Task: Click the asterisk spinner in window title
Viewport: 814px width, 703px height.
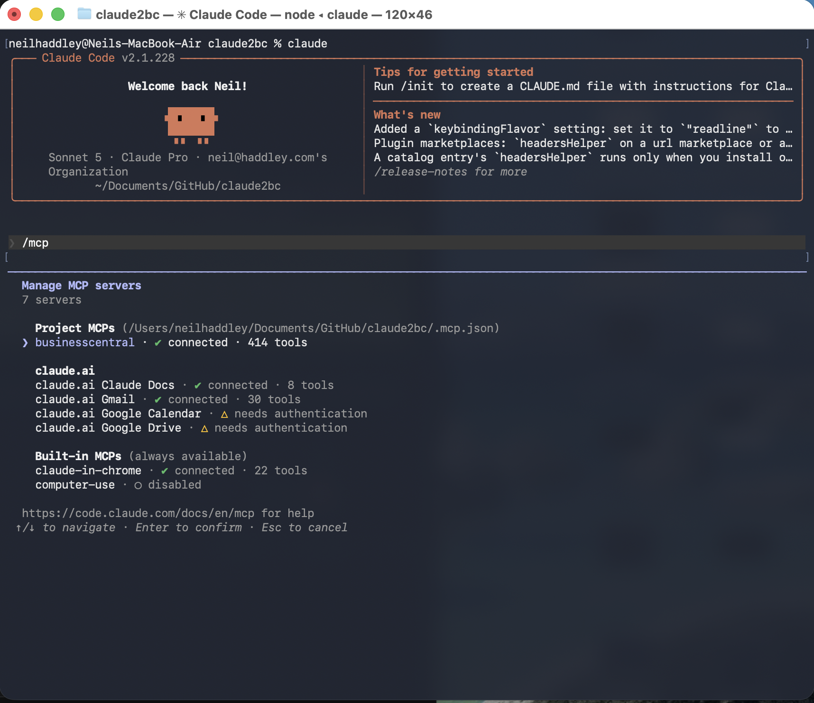Action: (181, 15)
